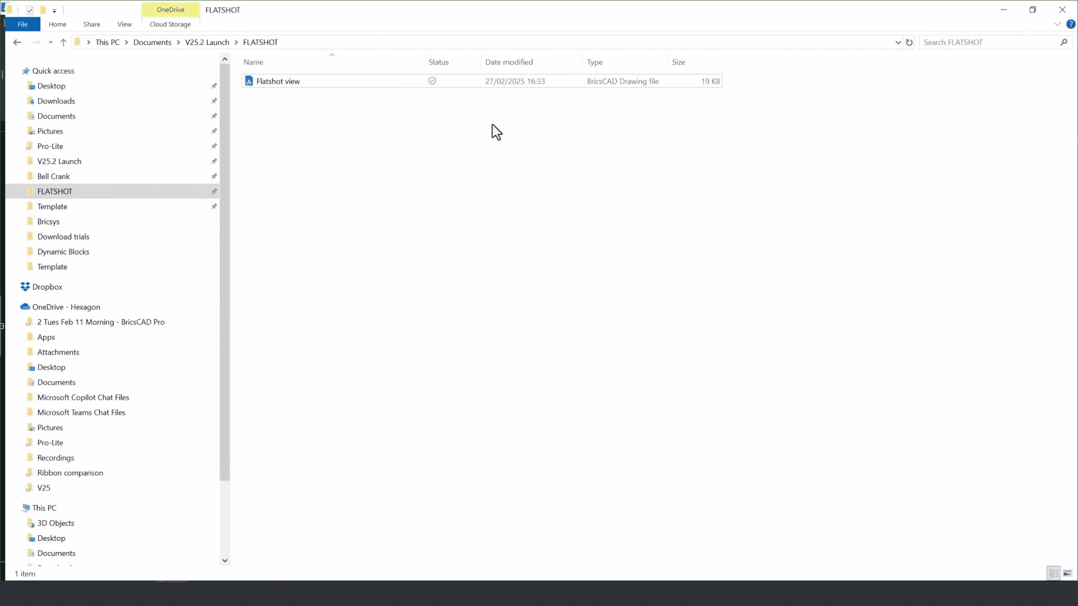This screenshot has height=606, width=1078.
Task: Open the View ribbon tab
Action: (x=124, y=24)
